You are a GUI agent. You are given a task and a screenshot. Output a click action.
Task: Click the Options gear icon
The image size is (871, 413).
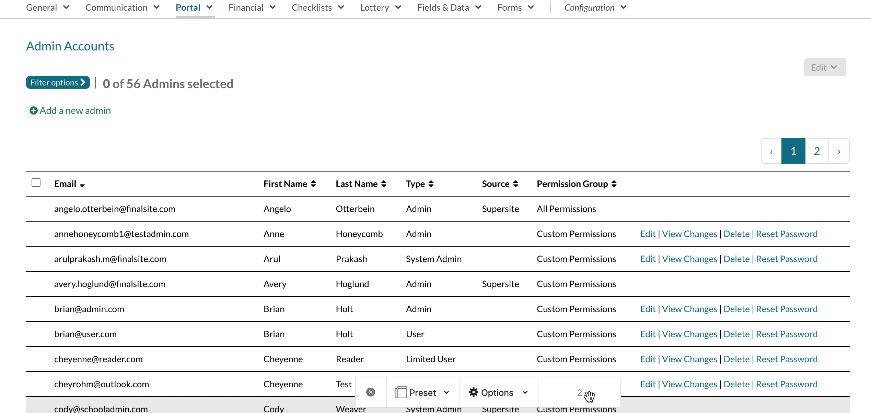(x=474, y=392)
